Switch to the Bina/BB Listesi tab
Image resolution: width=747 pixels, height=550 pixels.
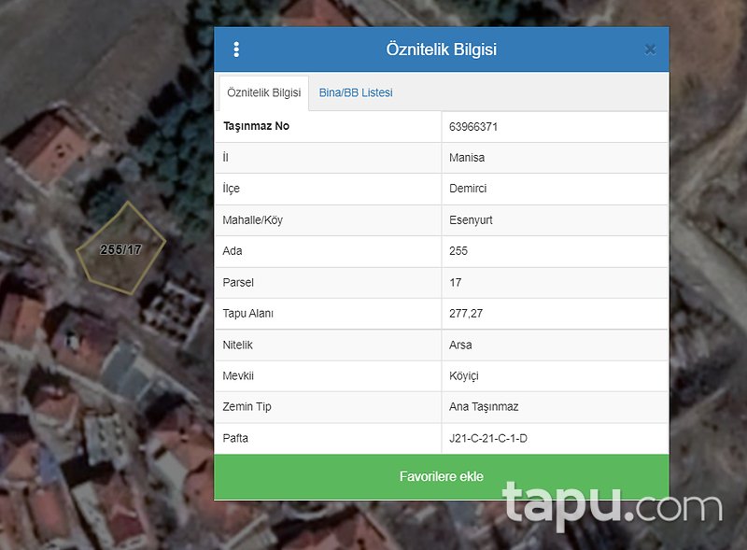click(356, 93)
